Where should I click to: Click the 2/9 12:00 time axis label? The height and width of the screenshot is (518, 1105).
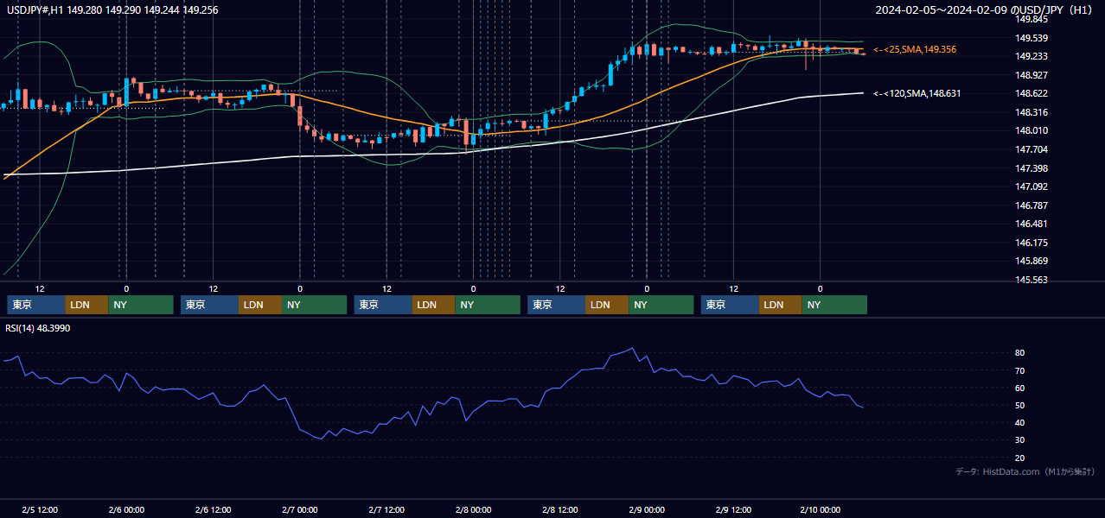[x=733, y=509]
